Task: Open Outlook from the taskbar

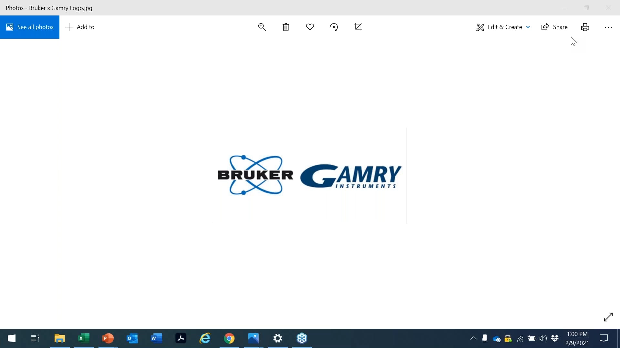Action: 132,338
